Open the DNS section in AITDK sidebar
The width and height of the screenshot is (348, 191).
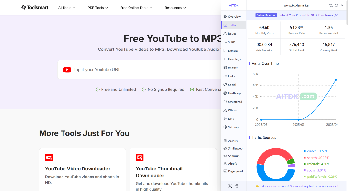pos(234,119)
